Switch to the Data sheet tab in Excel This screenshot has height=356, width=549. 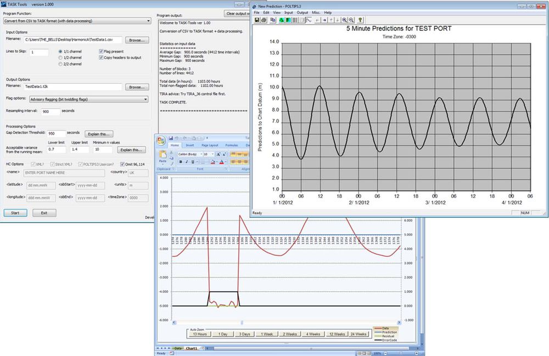178,348
